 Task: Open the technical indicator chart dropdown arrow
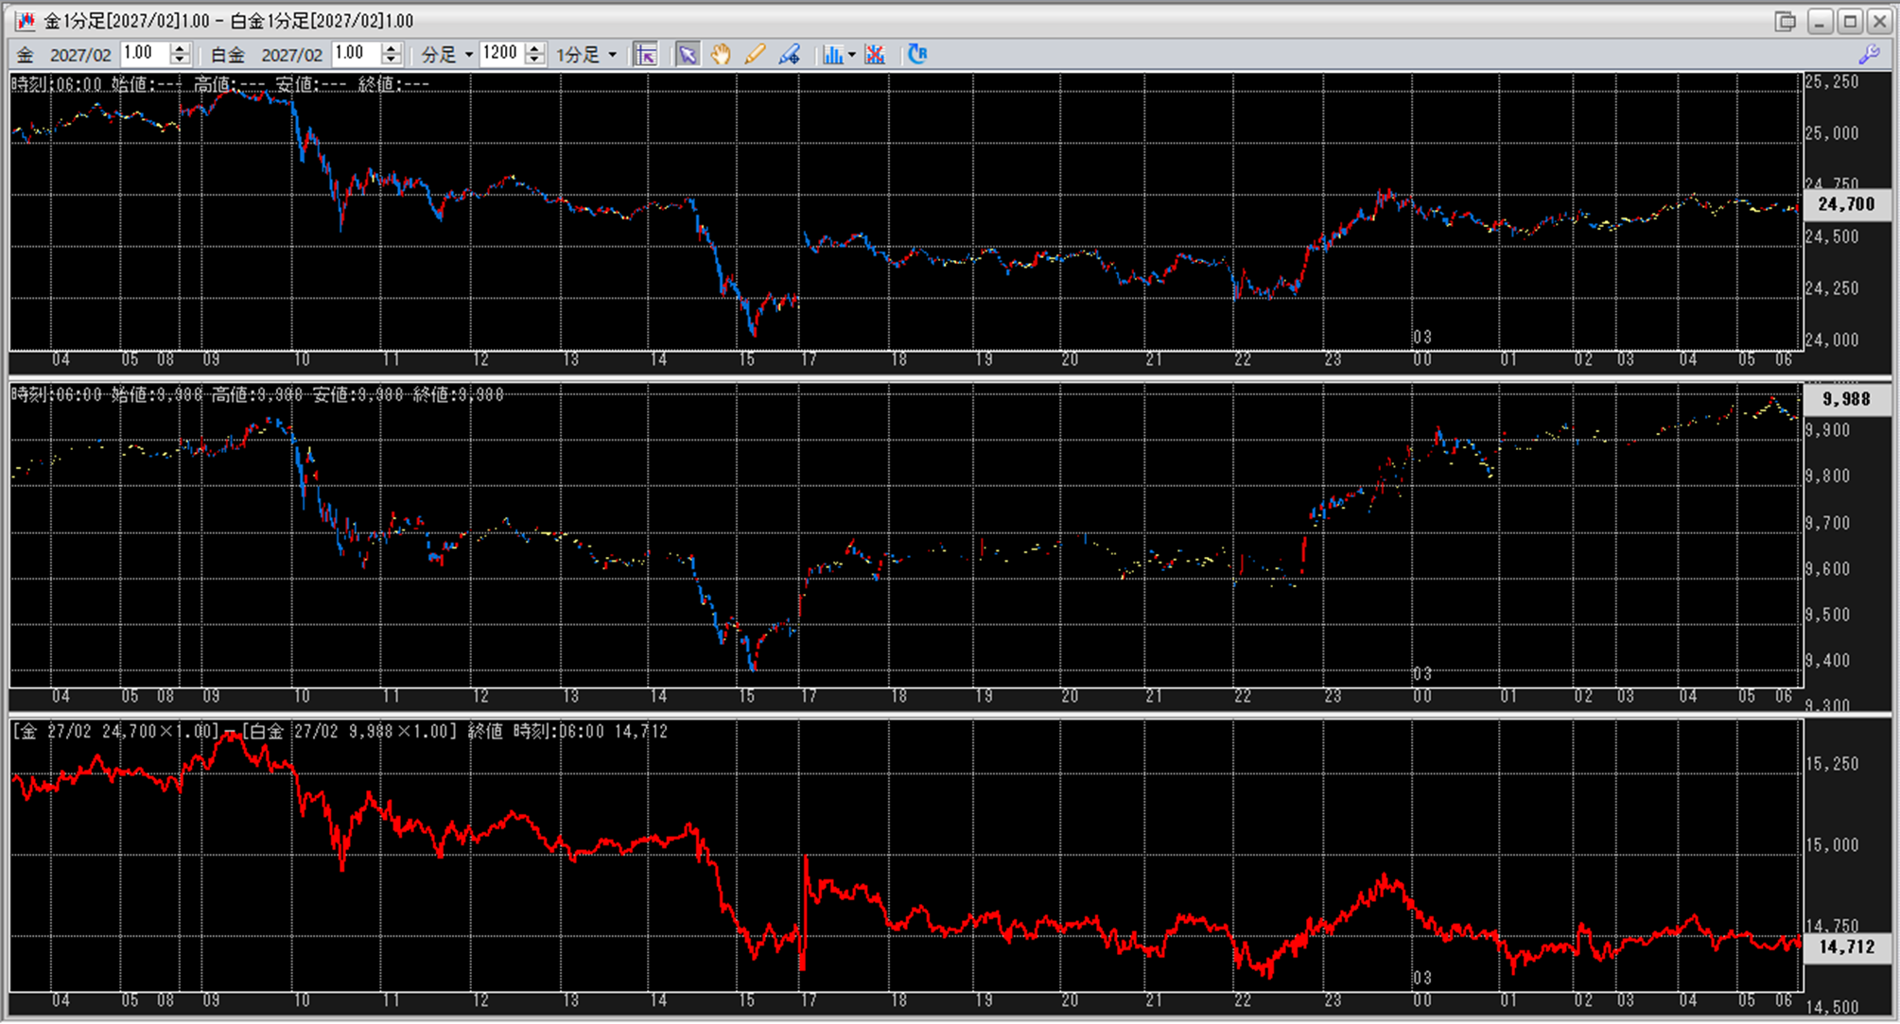[x=852, y=55]
